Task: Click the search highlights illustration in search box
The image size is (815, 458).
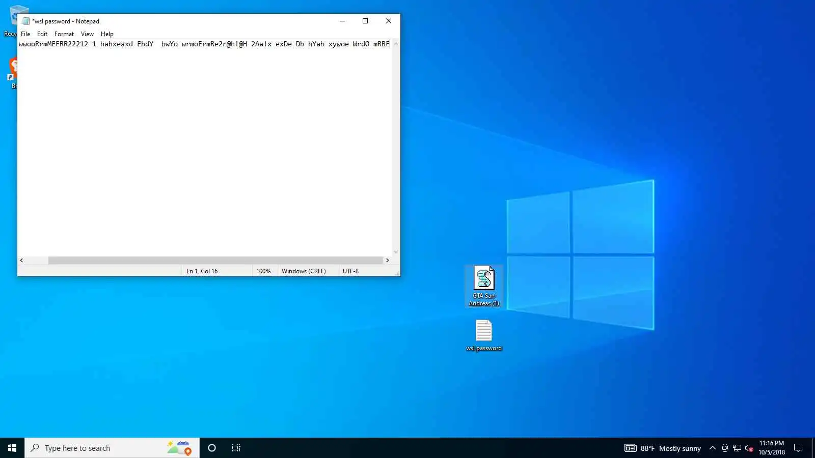Action: pos(179,448)
